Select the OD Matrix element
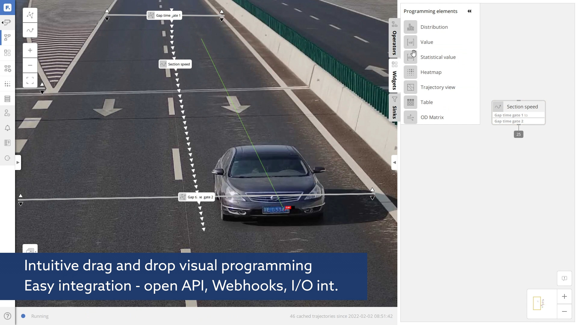578x325 pixels. [432, 117]
